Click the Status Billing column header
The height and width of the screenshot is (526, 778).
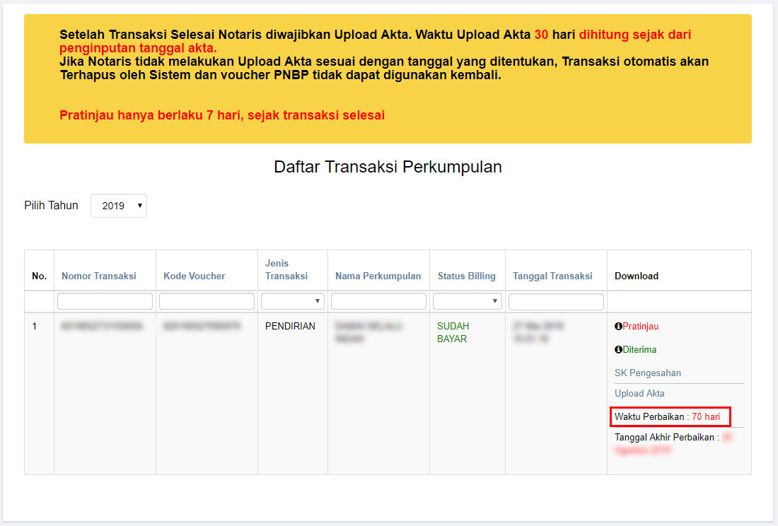(466, 276)
